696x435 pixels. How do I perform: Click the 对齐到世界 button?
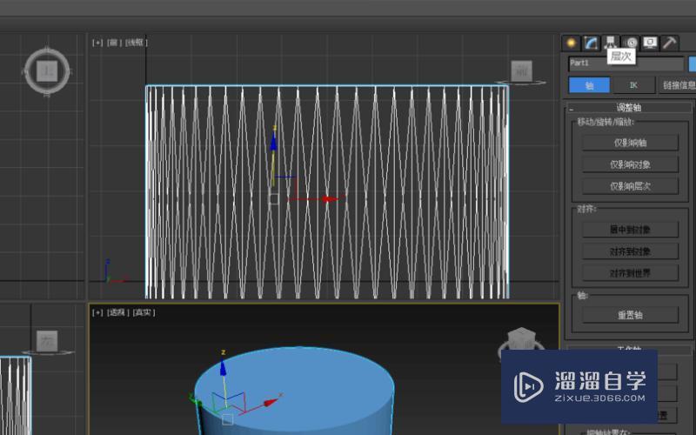coord(630,273)
